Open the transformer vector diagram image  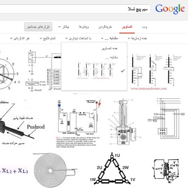click(x=166, y=171)
